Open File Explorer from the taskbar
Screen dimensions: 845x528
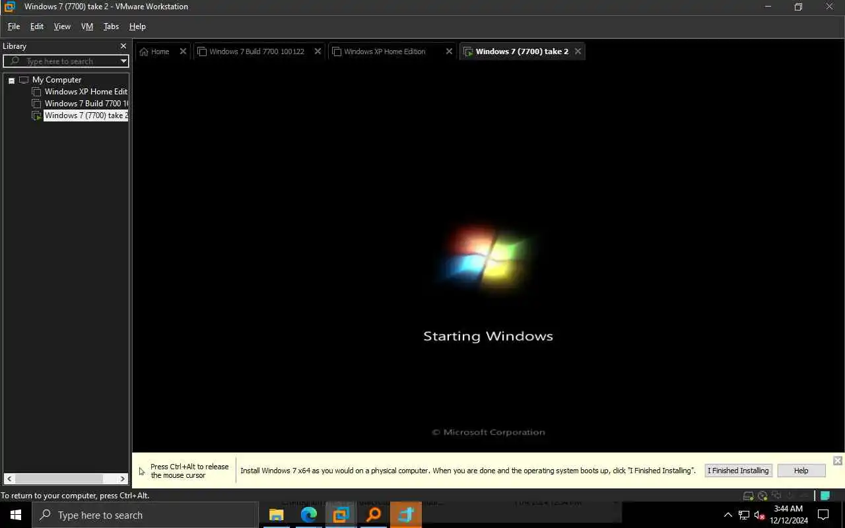pos(277,515)
